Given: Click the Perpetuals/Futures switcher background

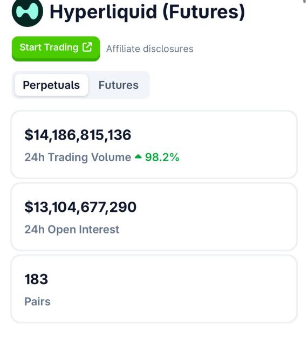Looking at the screenshot, I should 81,85.
